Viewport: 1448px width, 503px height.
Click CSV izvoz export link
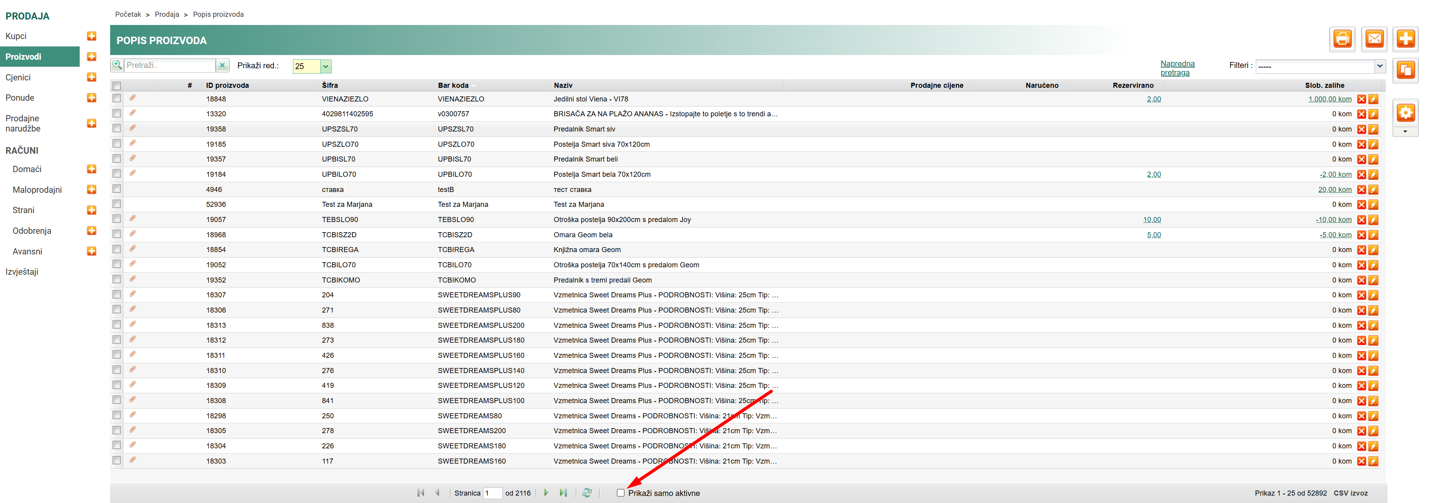(1350, 493)
